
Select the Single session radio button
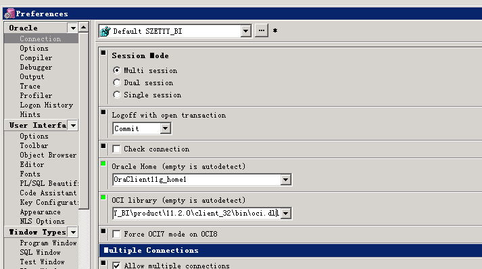(x=117, y=95)
